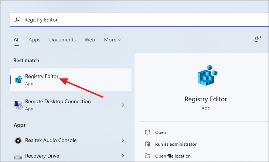Screen dimensions: 269x162
Task: Switch to the Web tab
Action: (x=90, y=40)
